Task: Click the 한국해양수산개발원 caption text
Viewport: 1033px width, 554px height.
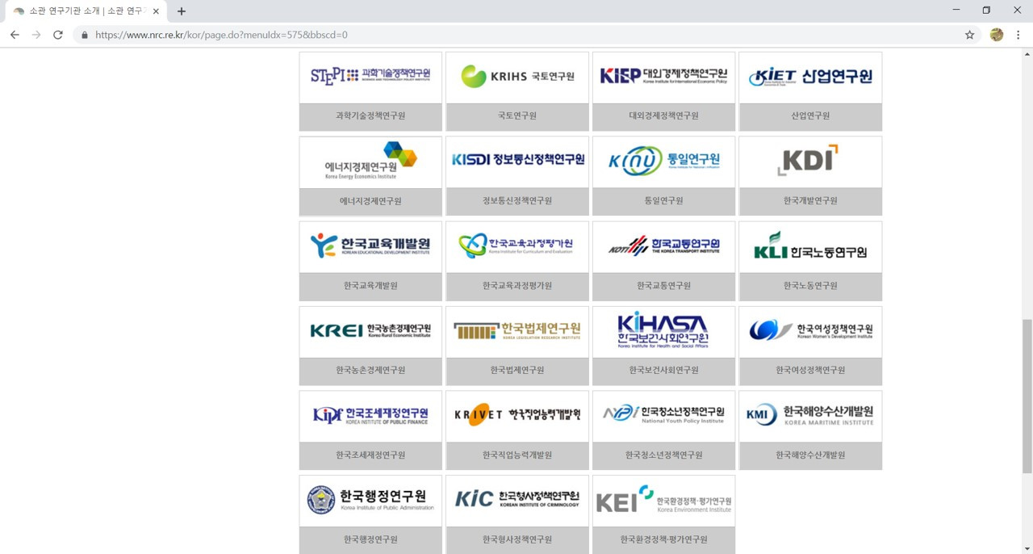Action: click(810, 455)
